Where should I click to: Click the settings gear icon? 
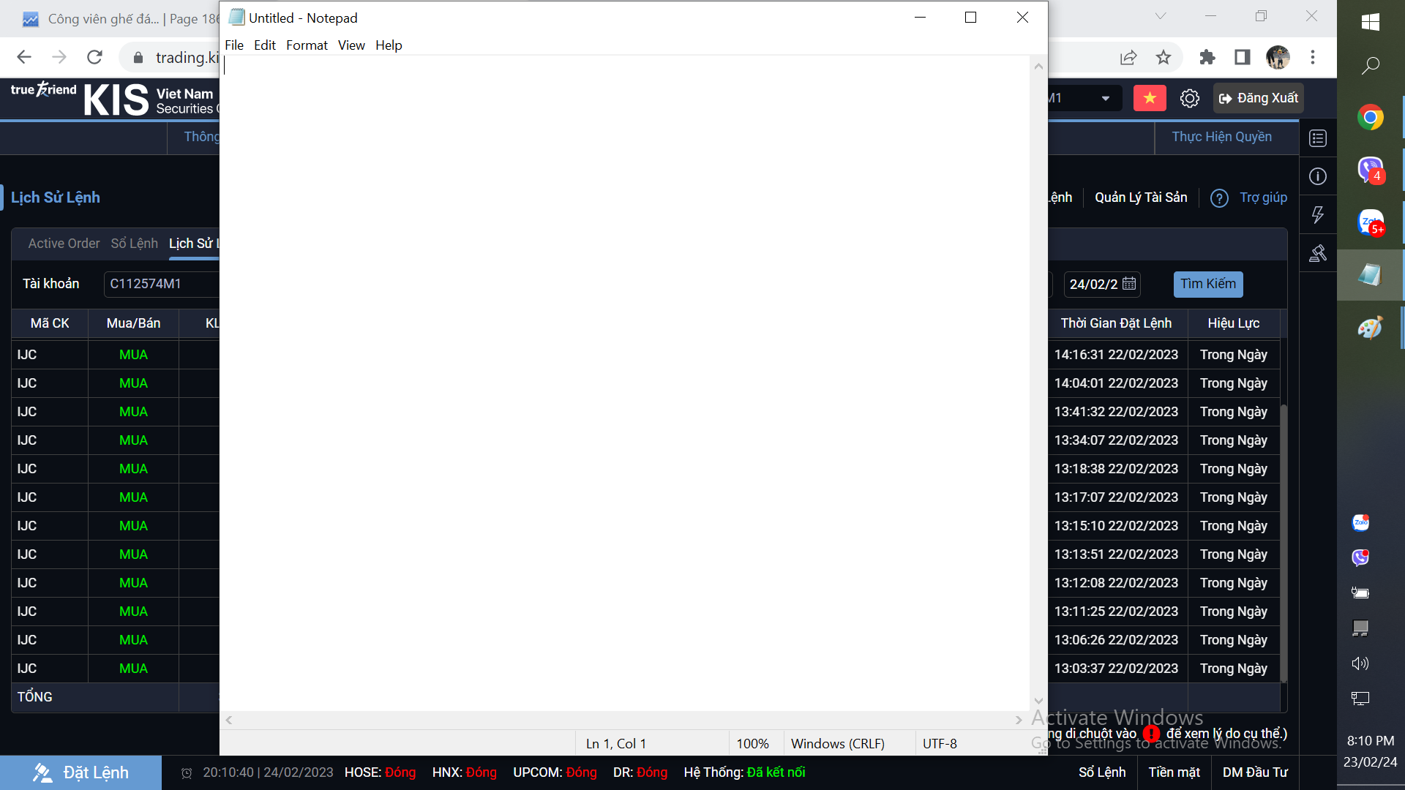[1189, 99]
